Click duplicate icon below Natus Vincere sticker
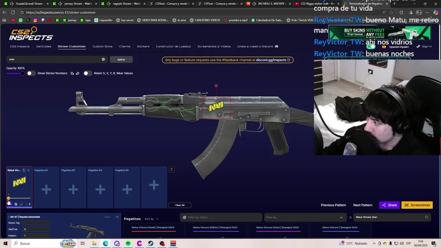This screenshot has width=441, height=248. coord(16,204)
